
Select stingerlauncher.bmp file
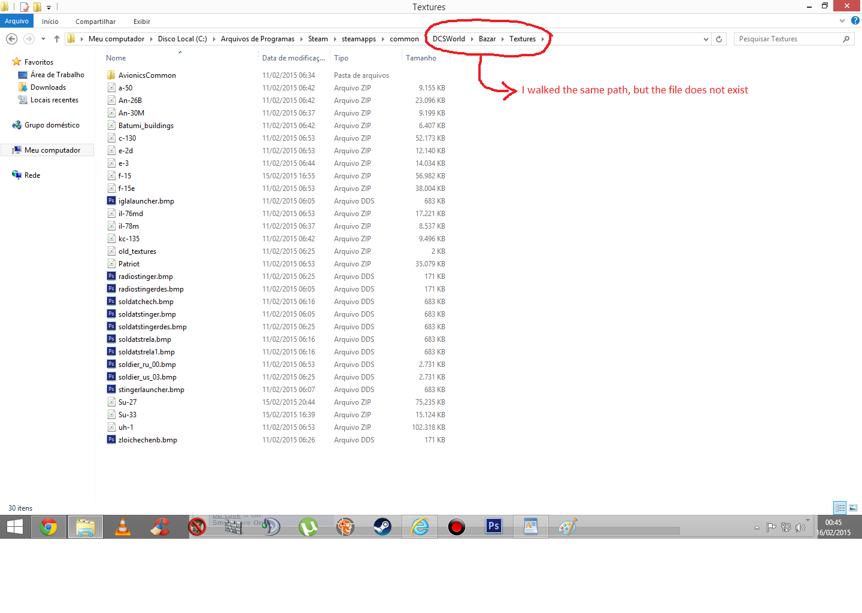tap(151, 390)
